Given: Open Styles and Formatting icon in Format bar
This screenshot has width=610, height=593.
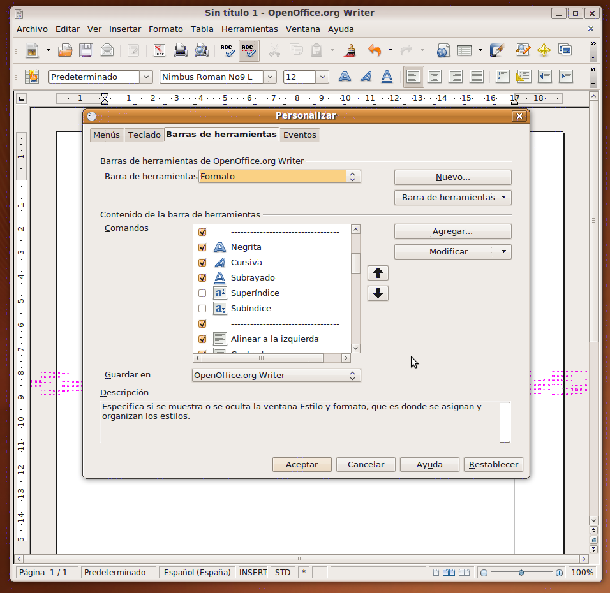Looking at the screenshot, I should click(x=32, y=77).
